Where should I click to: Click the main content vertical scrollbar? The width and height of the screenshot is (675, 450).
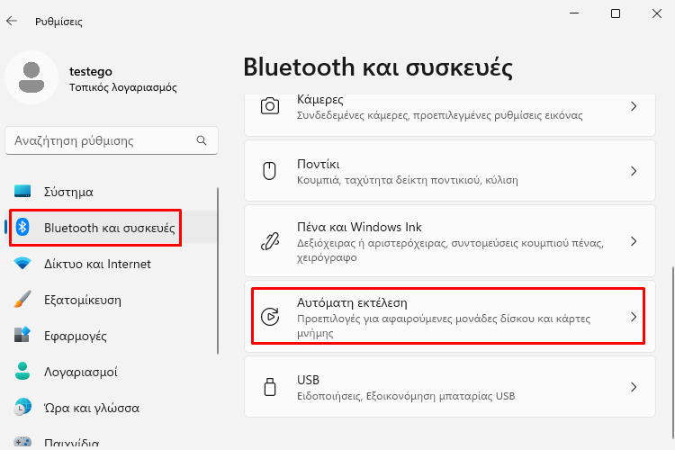coord(673,353)
